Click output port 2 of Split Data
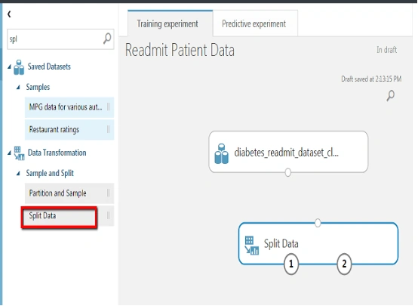 (x=344, y=264)
